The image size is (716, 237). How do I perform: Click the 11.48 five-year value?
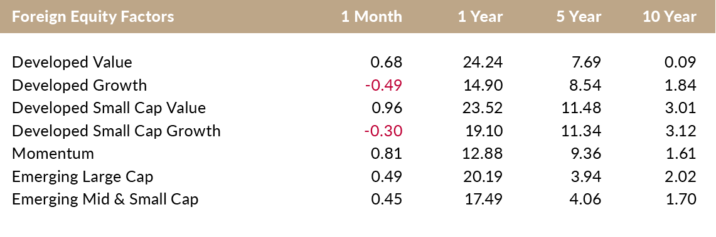(581, 108)
